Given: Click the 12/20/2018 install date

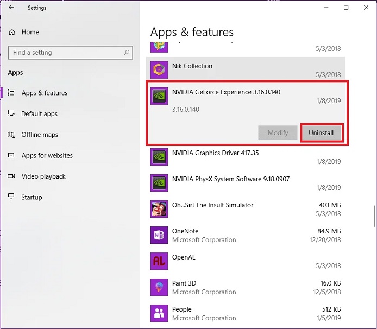Looking at the screenshot, I should [x=325, y=239].
